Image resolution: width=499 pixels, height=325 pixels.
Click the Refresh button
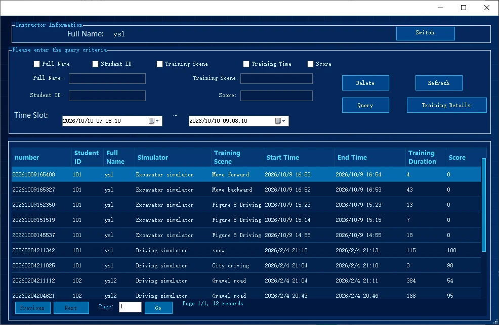click(439, 83)
